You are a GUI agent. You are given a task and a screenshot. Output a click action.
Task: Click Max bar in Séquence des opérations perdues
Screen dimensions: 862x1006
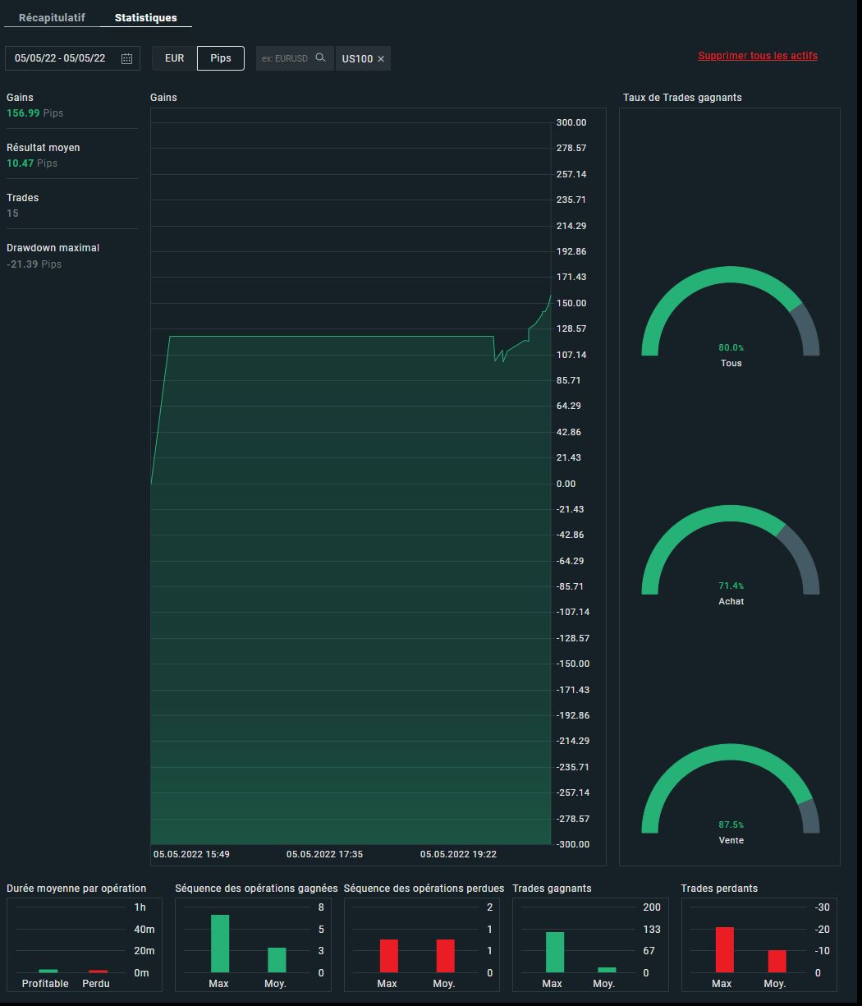388,957
